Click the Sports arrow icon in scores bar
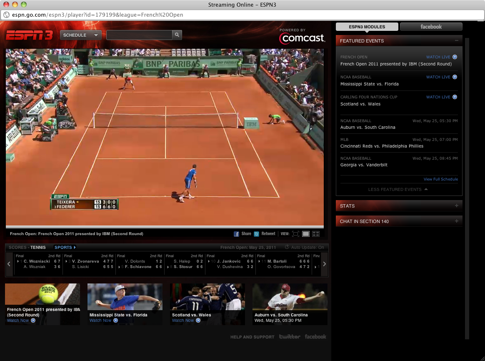Viewport: 485px width, 361px height. pos(75,248)
